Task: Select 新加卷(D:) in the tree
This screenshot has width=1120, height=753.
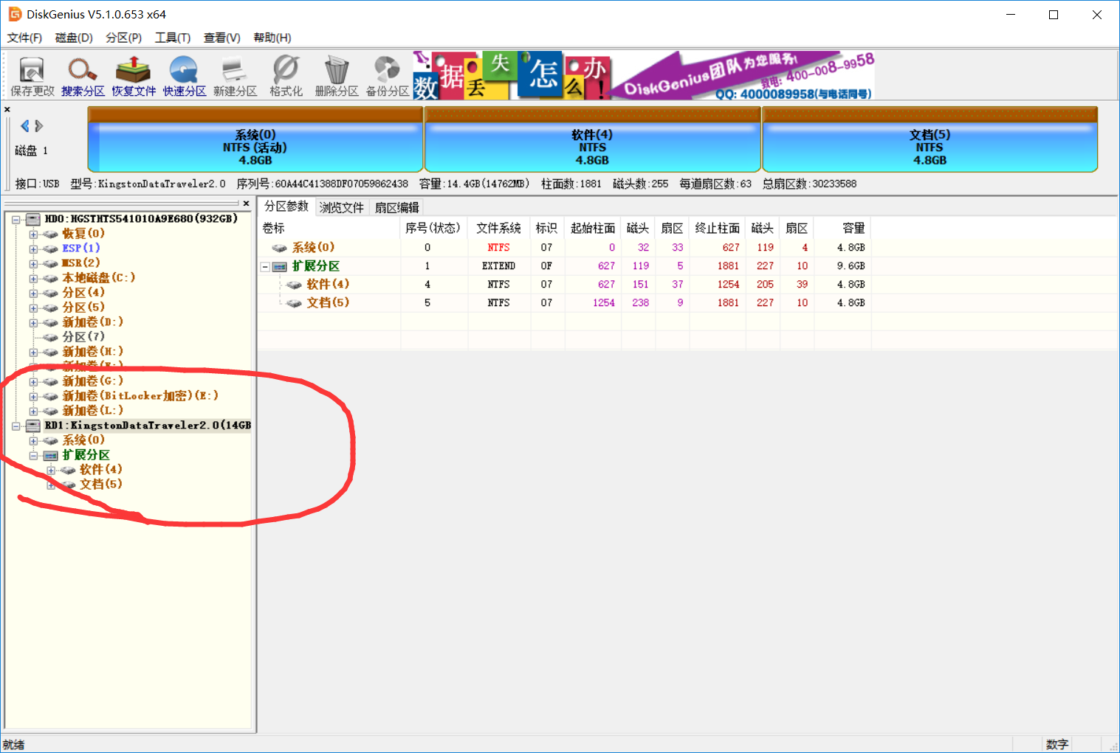Action: tap(93, 322)
